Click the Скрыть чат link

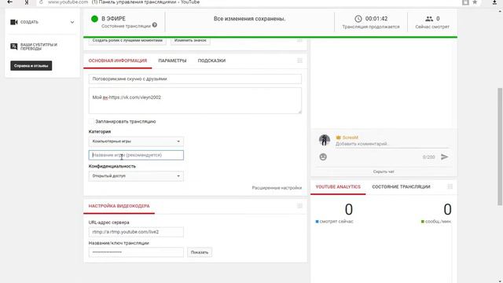click(384, 171)
